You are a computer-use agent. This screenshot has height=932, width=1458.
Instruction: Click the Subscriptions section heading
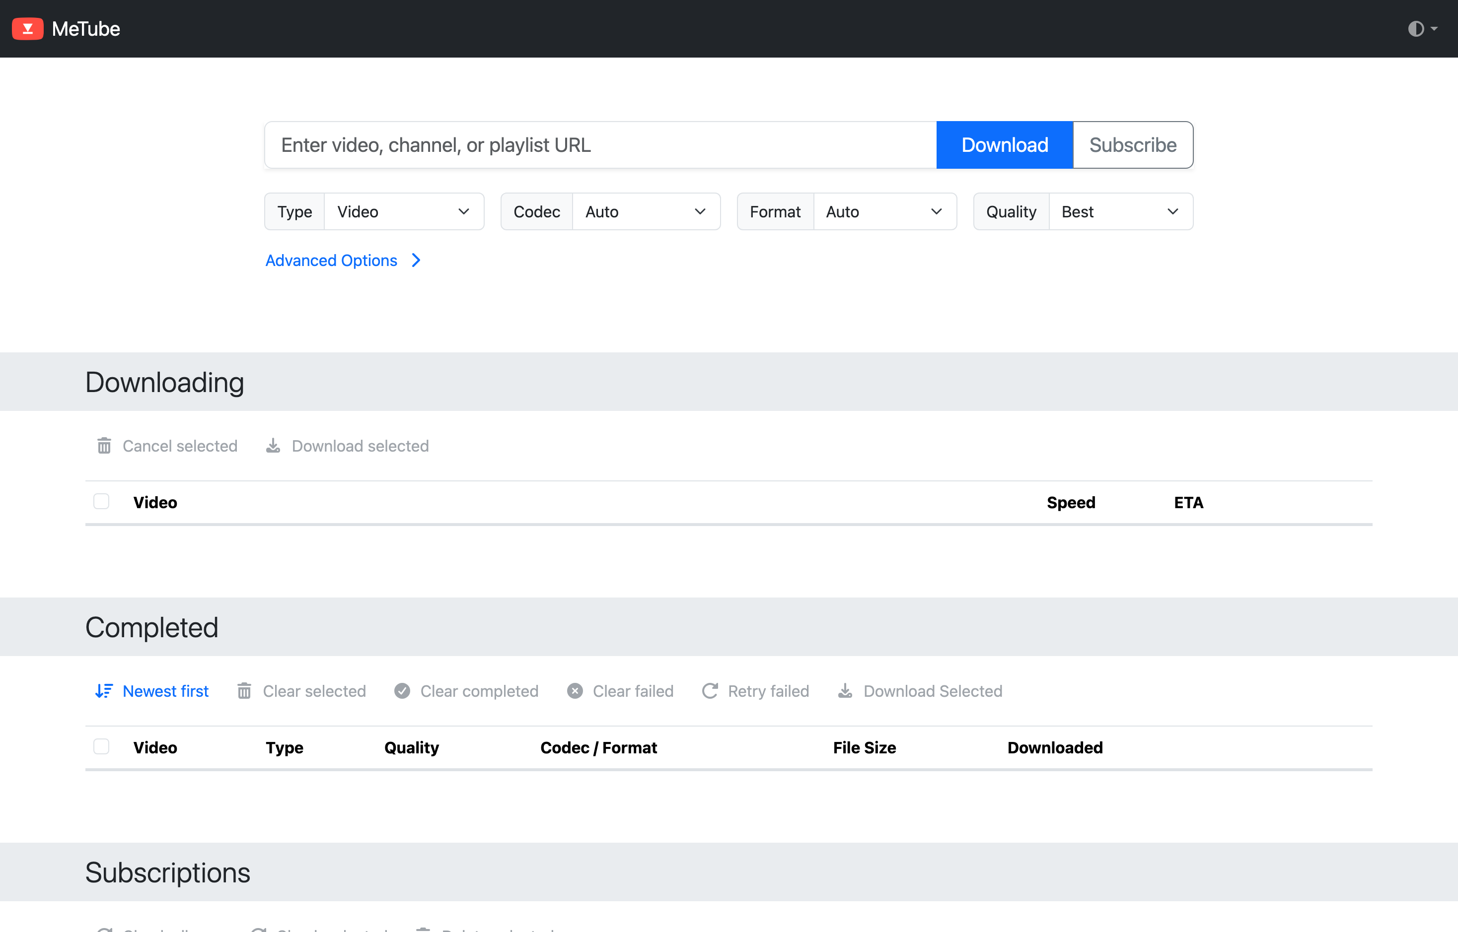(168, 872)
